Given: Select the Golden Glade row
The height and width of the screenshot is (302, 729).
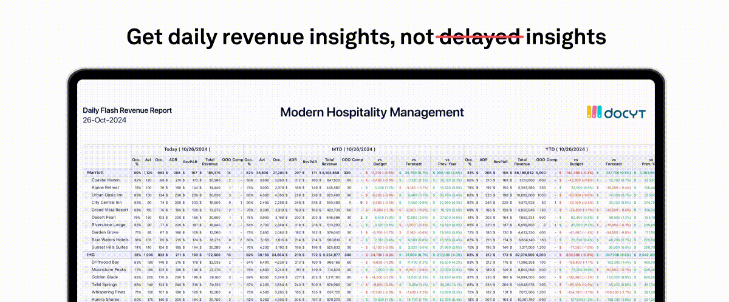Looking at the screenshot, I should coord(369,277).
